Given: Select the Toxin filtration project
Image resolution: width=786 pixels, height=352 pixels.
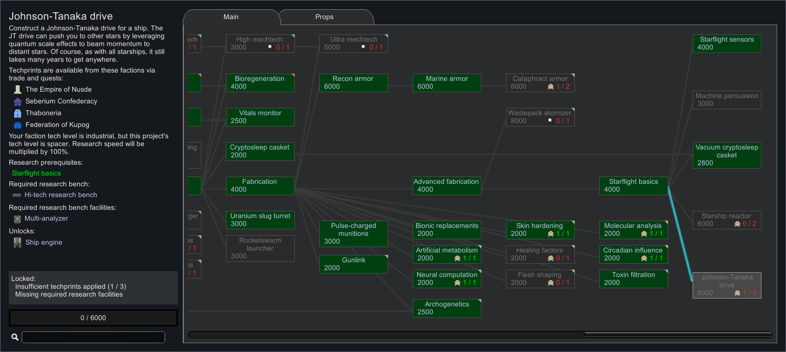Looking at the screenshot, I should coord(634,279).
